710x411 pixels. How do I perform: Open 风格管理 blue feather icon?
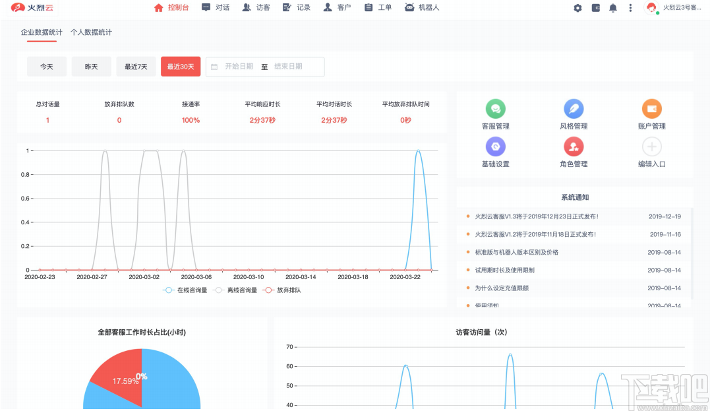pos(574,109)
